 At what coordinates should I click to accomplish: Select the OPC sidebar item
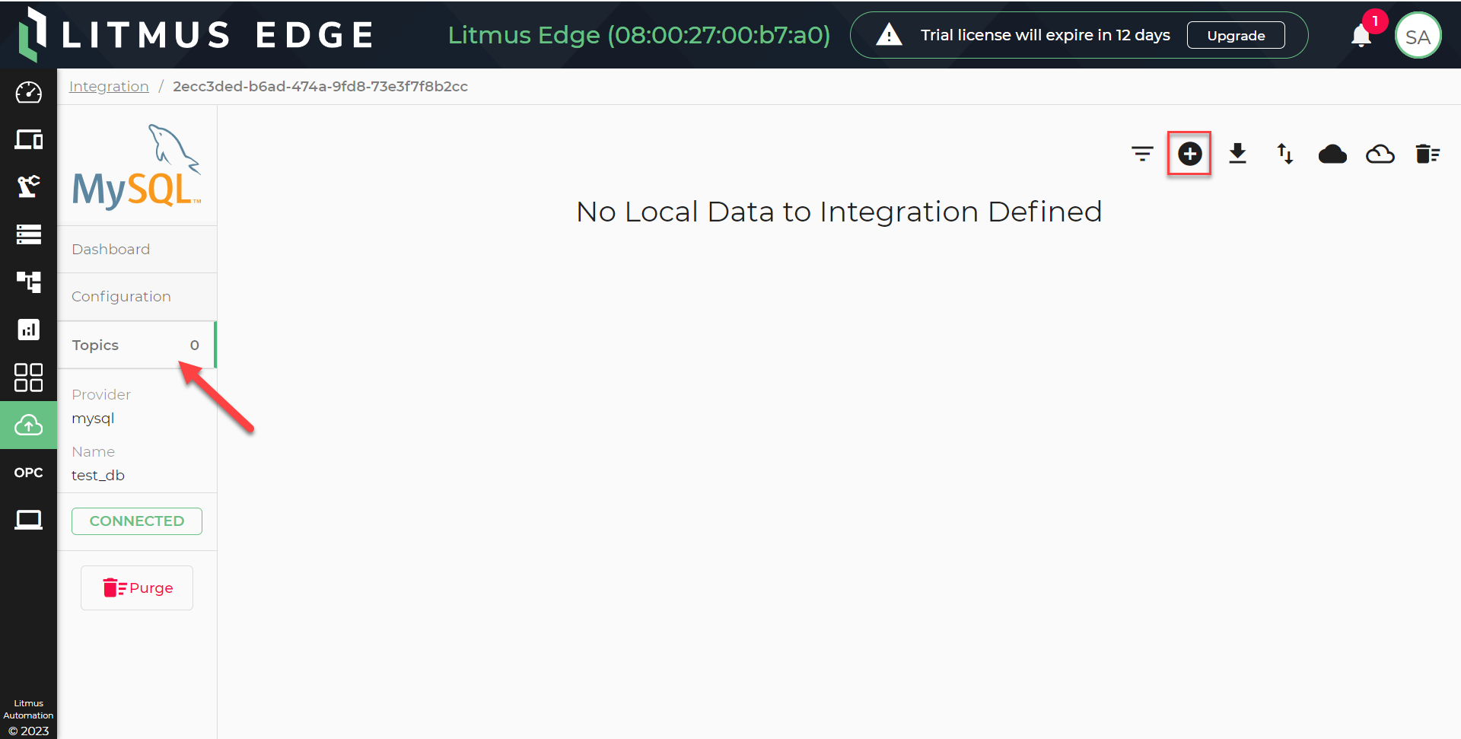(28, 472)
